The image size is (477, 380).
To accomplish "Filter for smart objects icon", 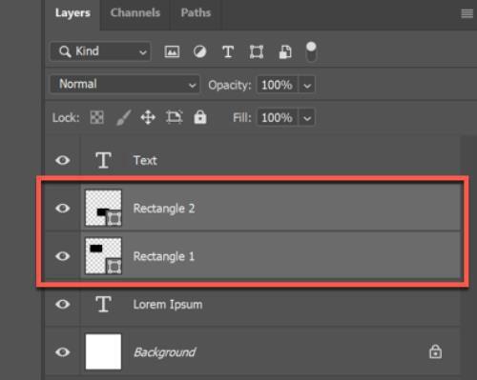I will (285, 51).
